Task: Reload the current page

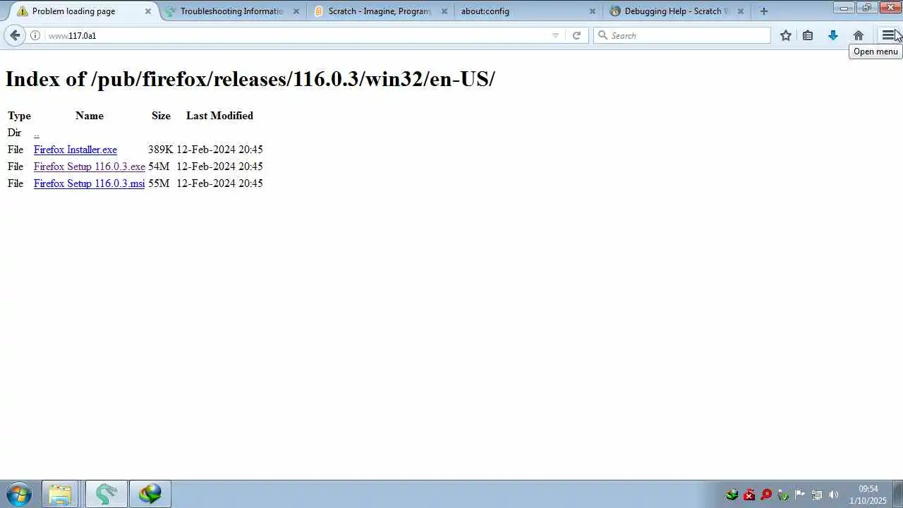Action: tap(576, 35)
